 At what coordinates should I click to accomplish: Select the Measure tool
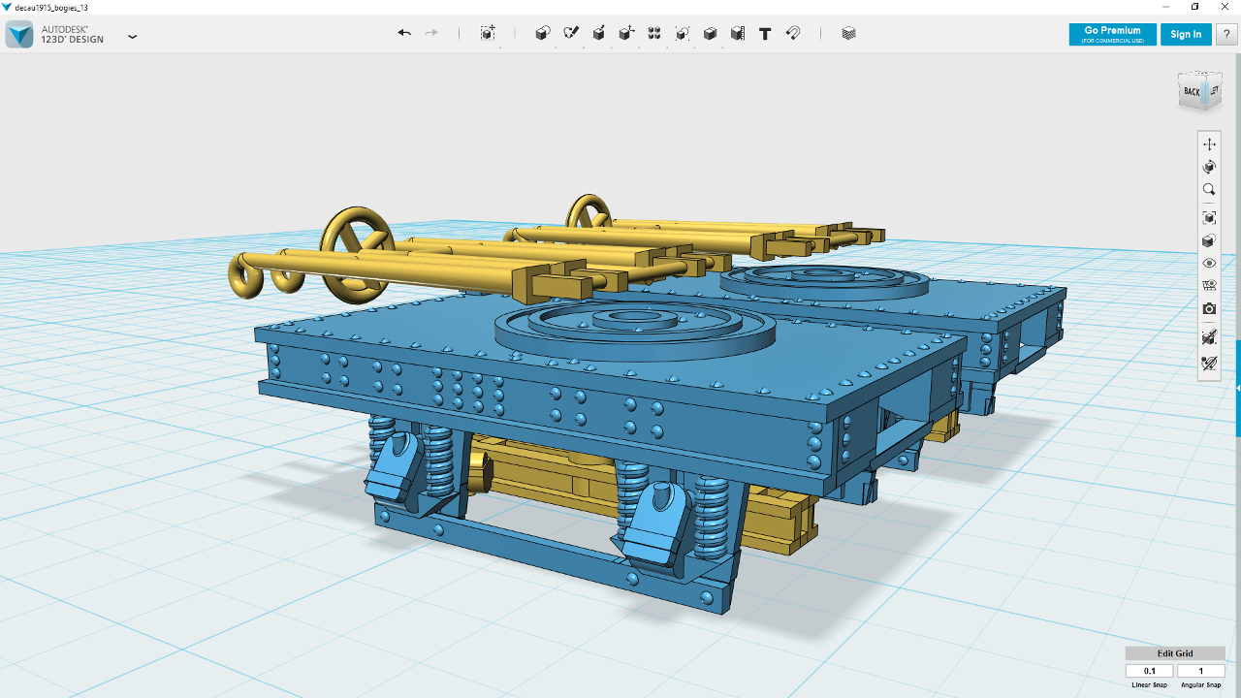click(738, 33)
